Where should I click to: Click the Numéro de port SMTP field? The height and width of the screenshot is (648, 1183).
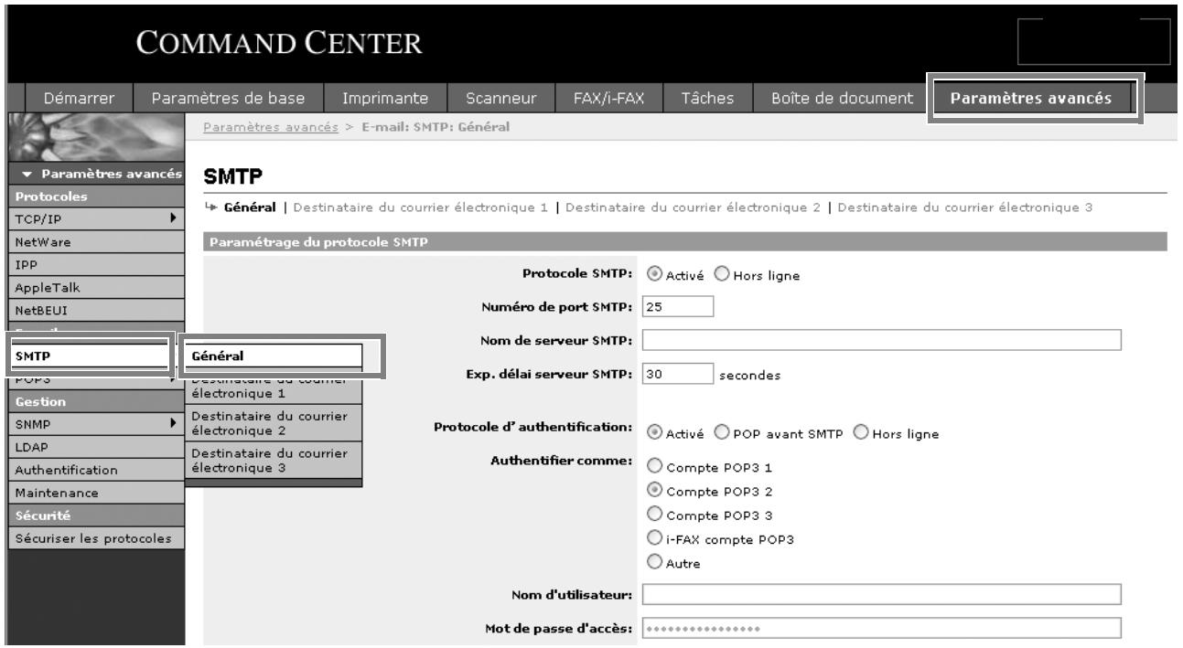tap(677, 308)
